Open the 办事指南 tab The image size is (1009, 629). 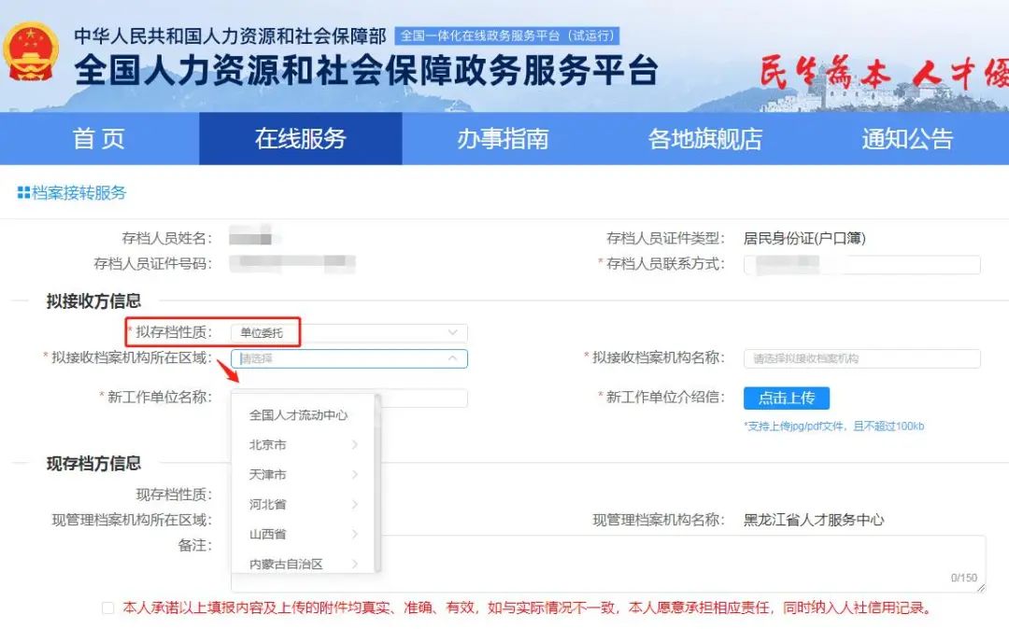[502, 138]
